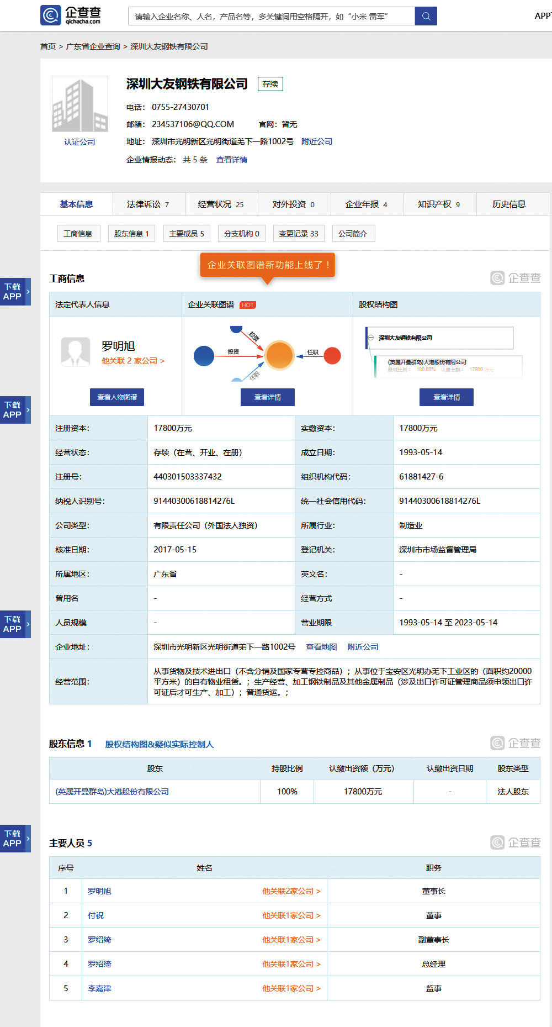Click the 组织机构代码 value 61881427-6
The image size is (552, 1027).
[421, 477]
